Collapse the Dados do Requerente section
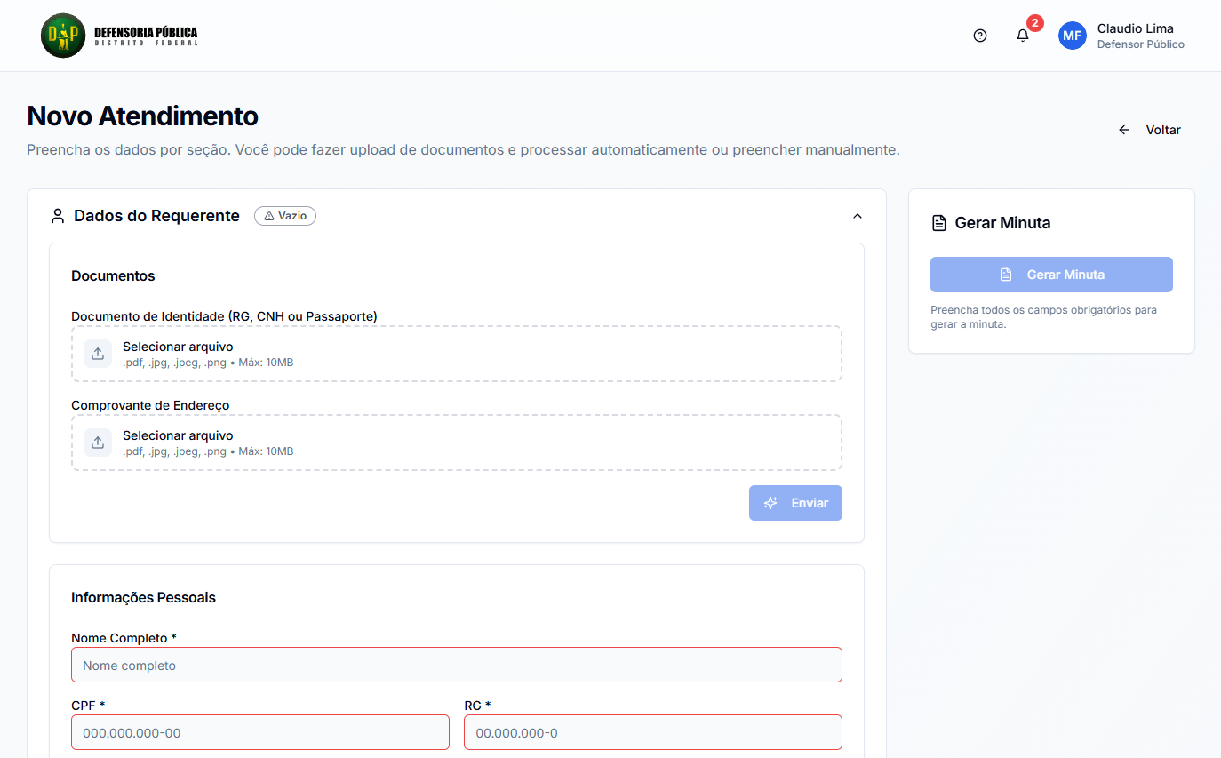Screen dimensions: 1221x758 pyautogui.click(x=858, y=216)
